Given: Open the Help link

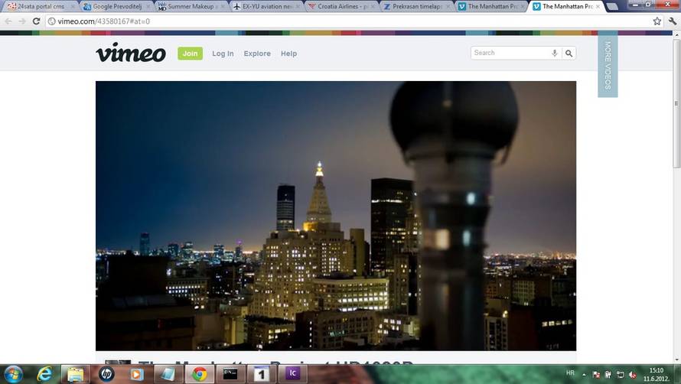Looking at the screenshot, I should click(x=288, y=54).
